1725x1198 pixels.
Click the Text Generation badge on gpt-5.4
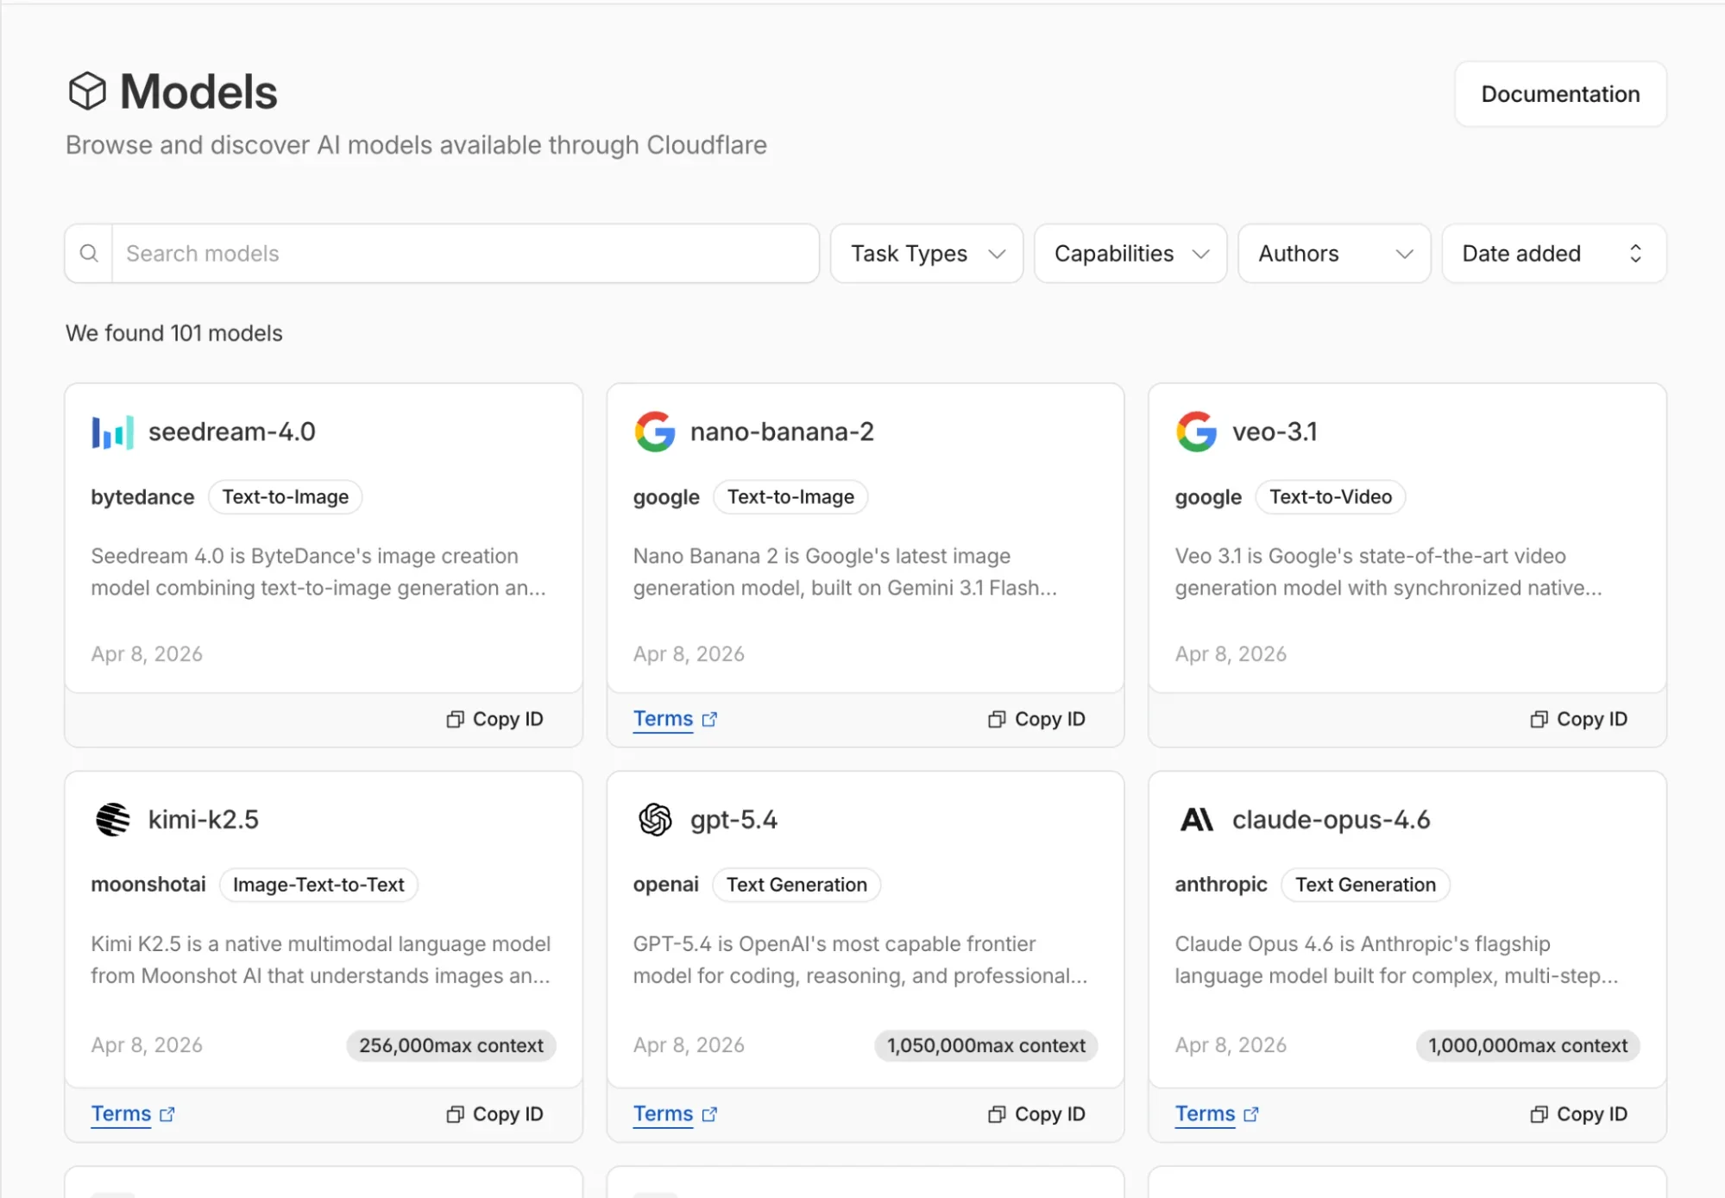(x=796, y=885)
